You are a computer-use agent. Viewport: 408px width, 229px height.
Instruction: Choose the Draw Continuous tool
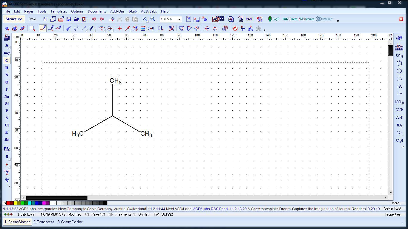(x=50, y=28)
